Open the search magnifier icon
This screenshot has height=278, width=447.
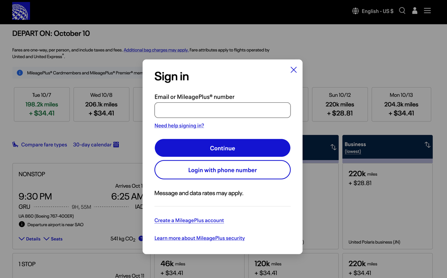[x=402, y=11]
